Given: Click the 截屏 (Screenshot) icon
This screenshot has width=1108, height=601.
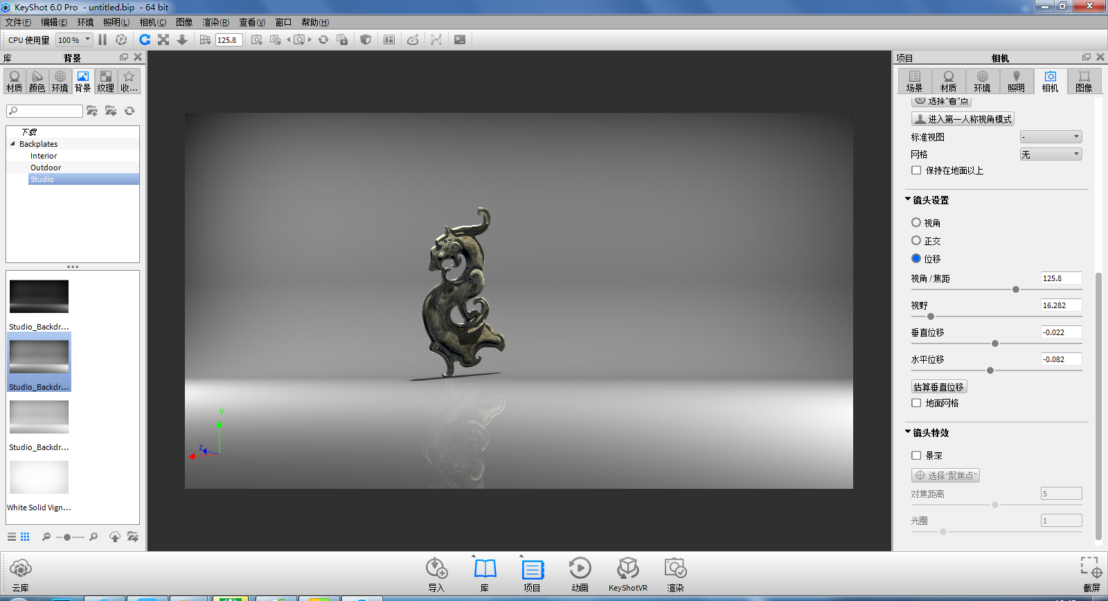Looking at the screenshot, I should click(1091, 574).
